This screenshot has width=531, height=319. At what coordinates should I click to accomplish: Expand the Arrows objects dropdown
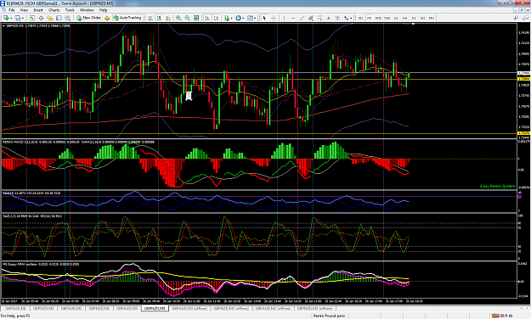(x=351, y=19)
